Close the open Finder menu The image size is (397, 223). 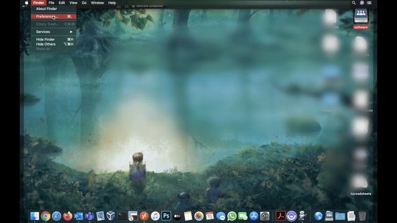click(x=38, y=2)
